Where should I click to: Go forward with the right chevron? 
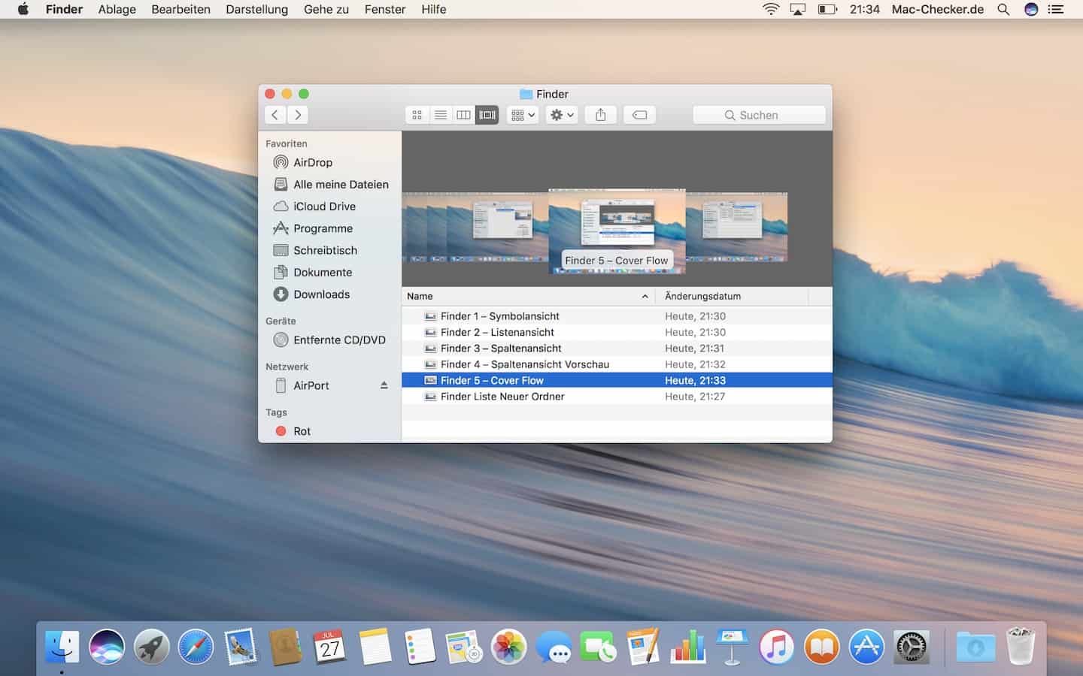point(298,115)
